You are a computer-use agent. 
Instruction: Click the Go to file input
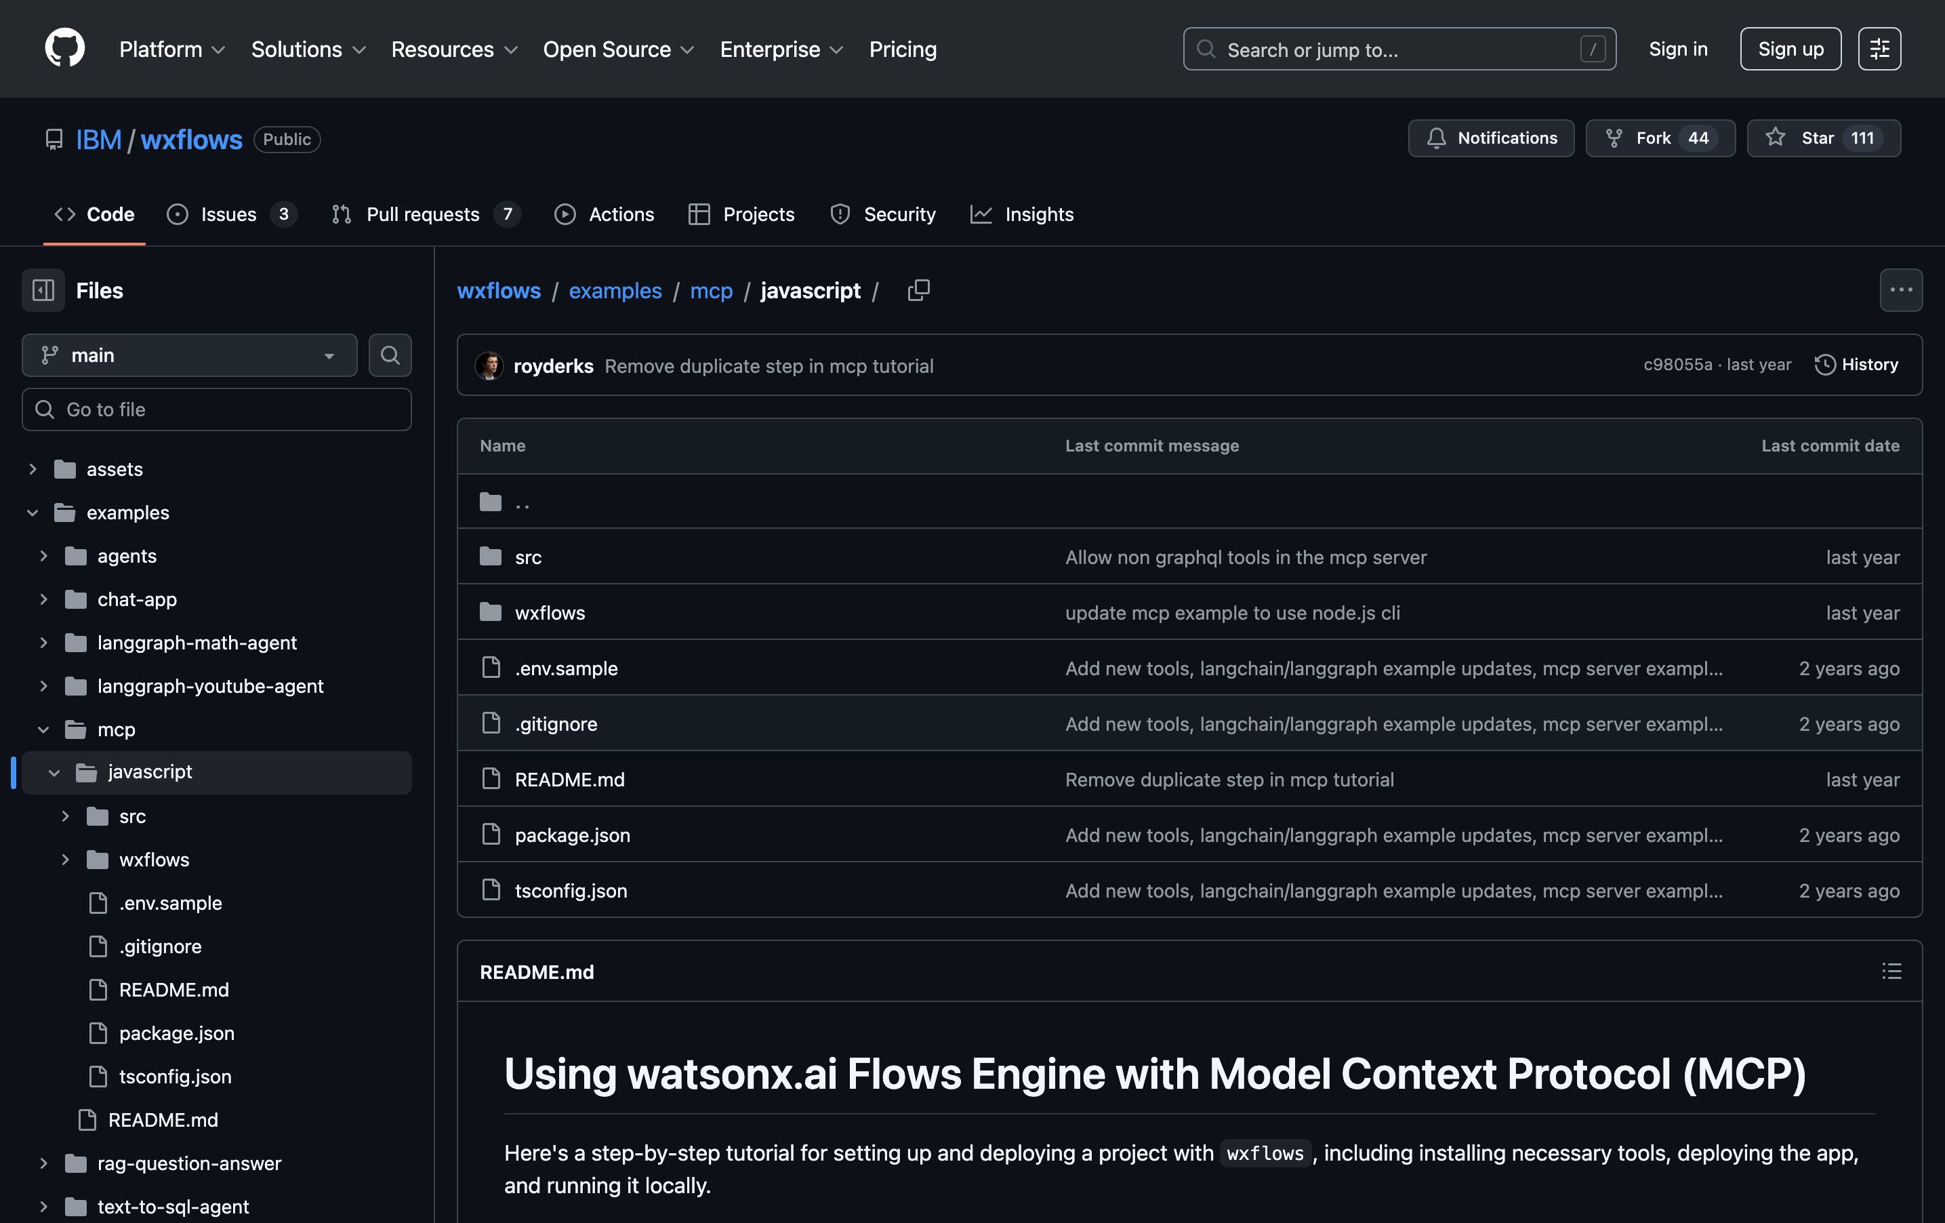click(216, 409)
